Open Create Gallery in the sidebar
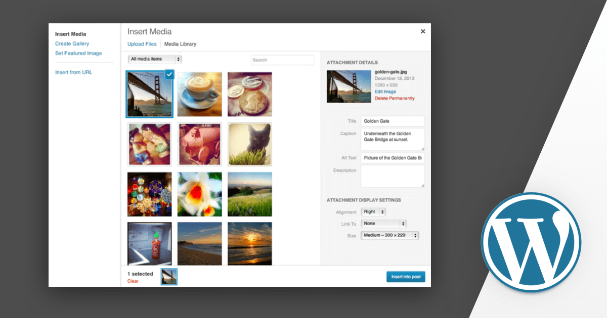 72,44
